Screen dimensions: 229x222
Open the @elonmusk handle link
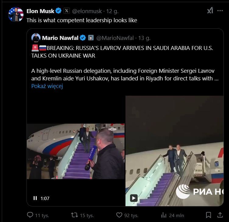[87, 11]
